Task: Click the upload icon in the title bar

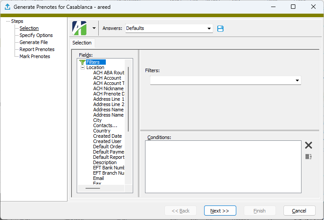Action: pyautogui.click(x=7, y=7)
